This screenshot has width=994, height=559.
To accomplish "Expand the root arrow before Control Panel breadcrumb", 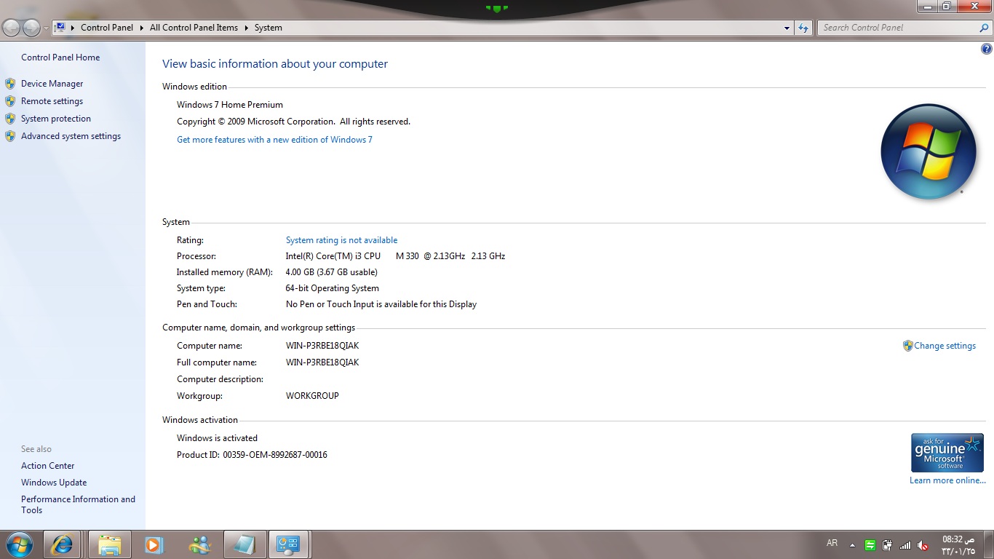I will pos(73,28).
